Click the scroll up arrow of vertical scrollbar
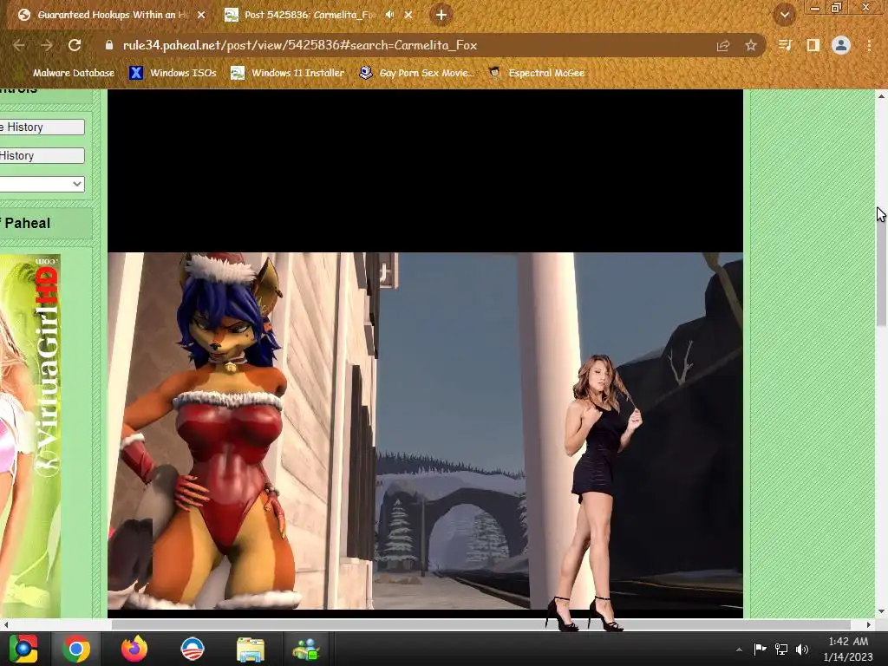The image size is (888, 666). coord(881,96)
